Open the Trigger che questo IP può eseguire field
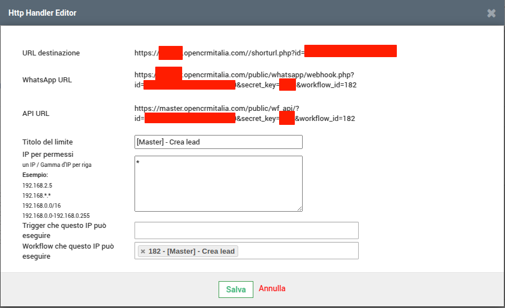The image size is (505, 308). (247, 230)
